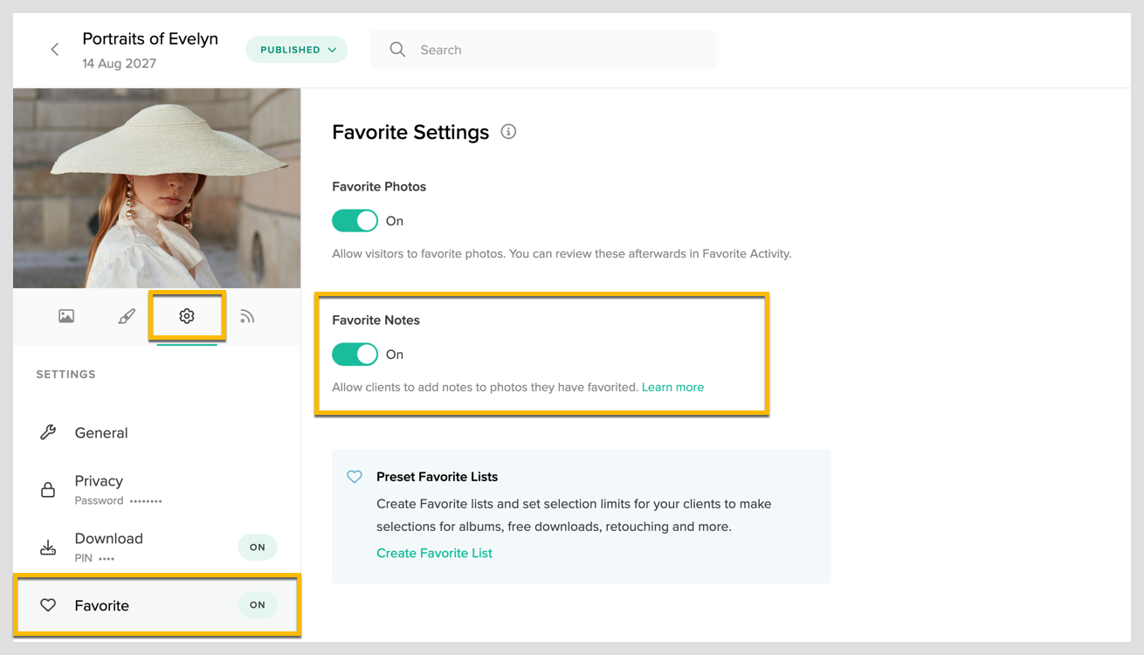Click the SETTINGS section label
The image size is (1144, 655).
65,374
